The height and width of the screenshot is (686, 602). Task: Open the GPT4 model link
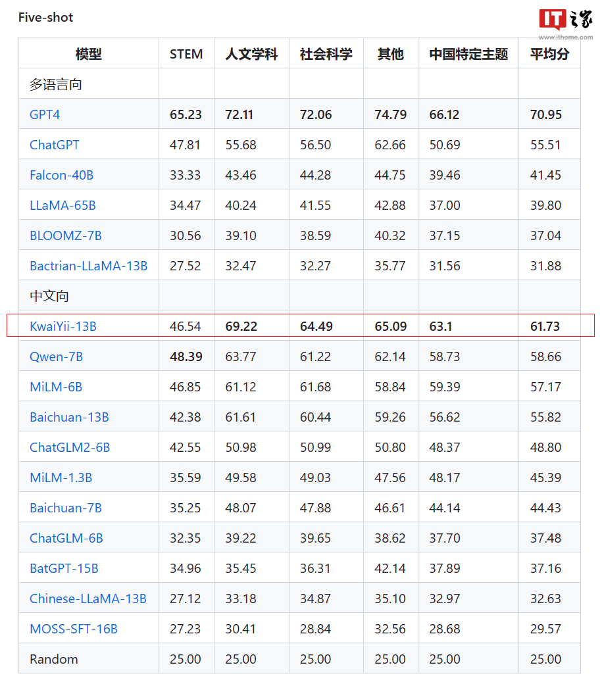(43, 114)
